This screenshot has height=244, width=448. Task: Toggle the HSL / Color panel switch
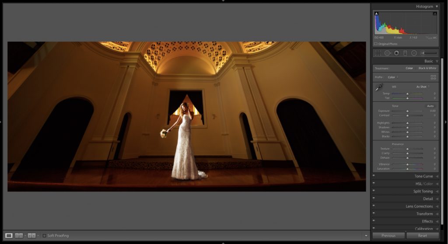pyautogui.click(x=374, y=183)
